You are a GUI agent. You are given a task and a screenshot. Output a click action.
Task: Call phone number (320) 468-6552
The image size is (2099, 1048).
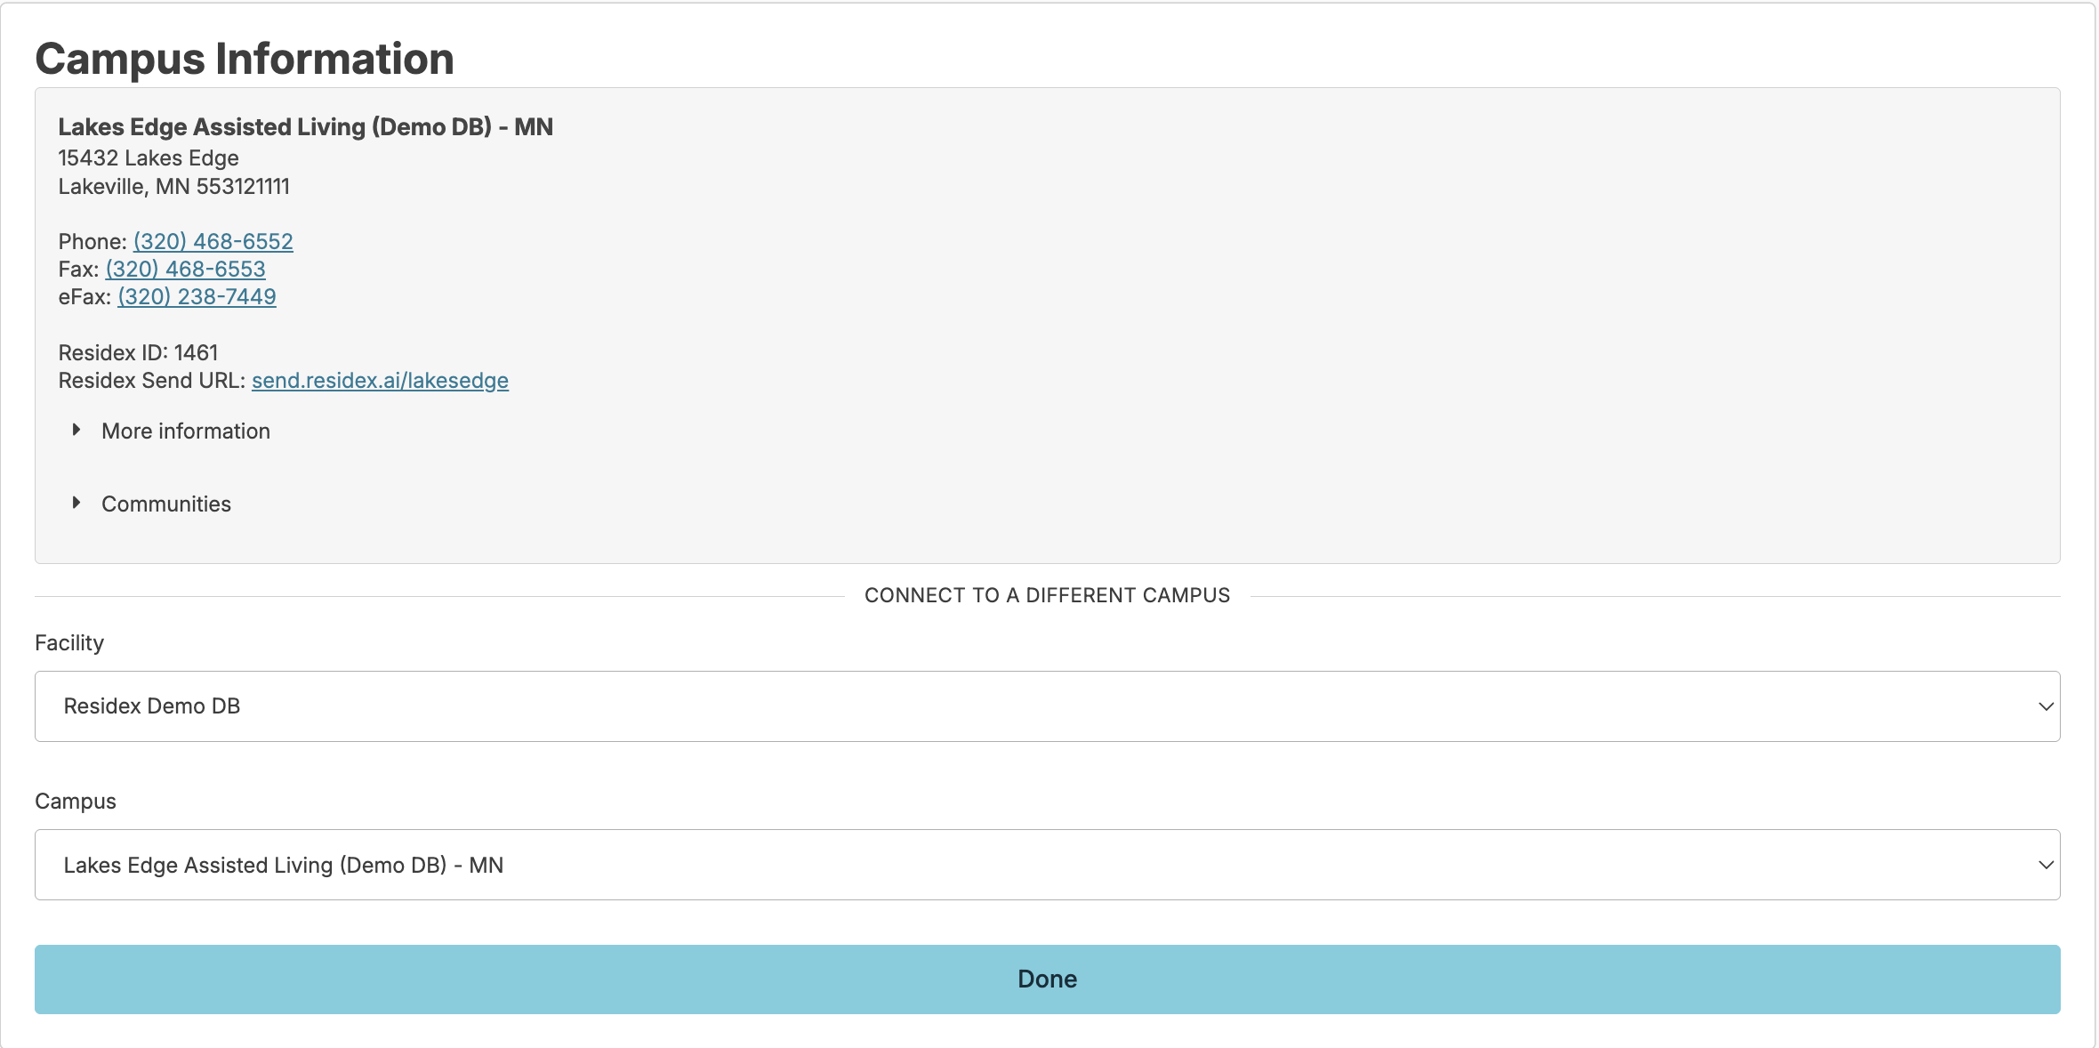coord(213,241)
